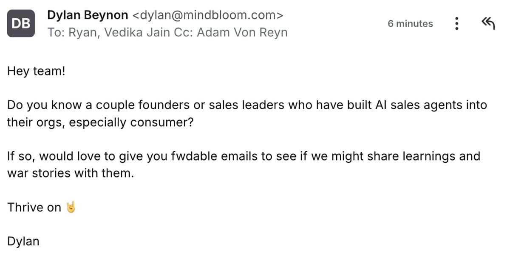Click the 6 minutes timestamp
This screenshot has width=510, height=258.
coord(410,24)
